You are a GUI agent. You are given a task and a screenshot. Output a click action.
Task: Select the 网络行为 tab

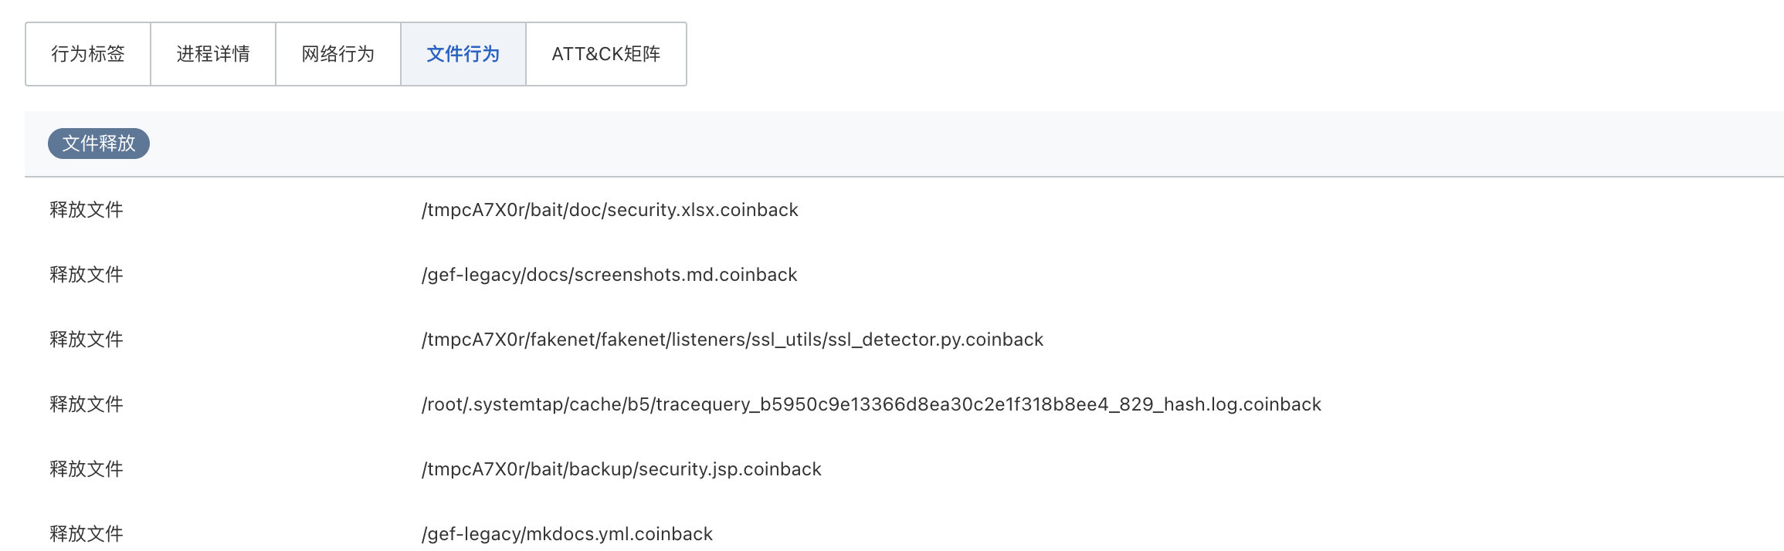click(x=338, y=54)
